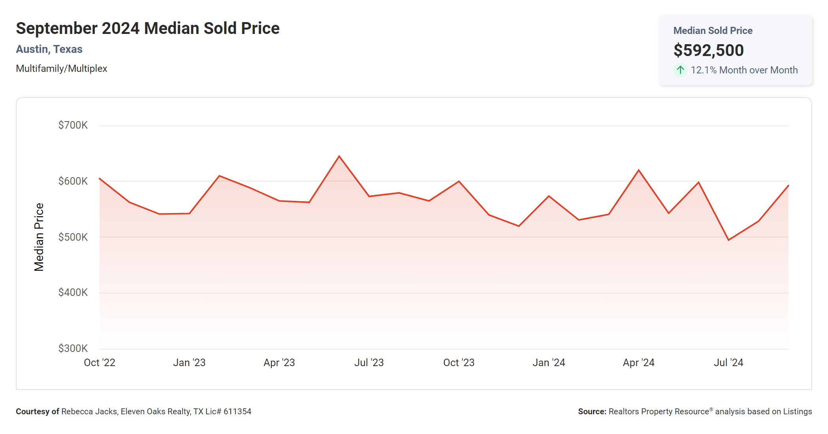Click the 12.1% Month over Month text

tap(744, 70)
